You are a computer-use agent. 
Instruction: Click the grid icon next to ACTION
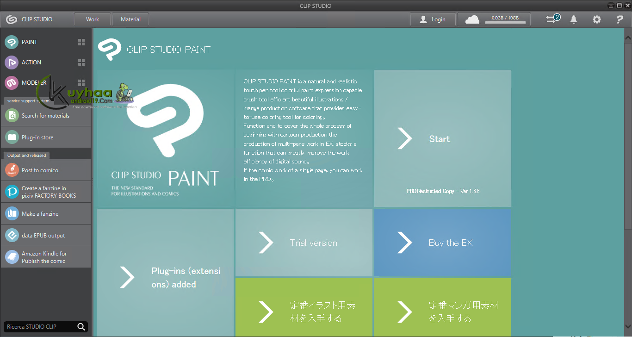pyautogui.click(x=81, y=62)
